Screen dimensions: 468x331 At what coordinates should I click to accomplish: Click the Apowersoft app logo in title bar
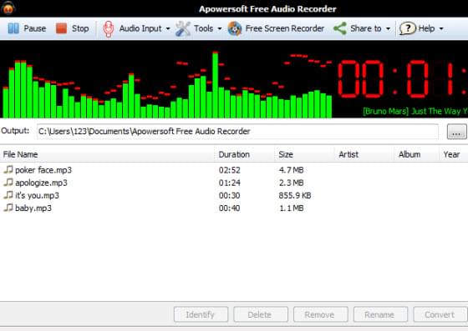(x=8, y=8)
